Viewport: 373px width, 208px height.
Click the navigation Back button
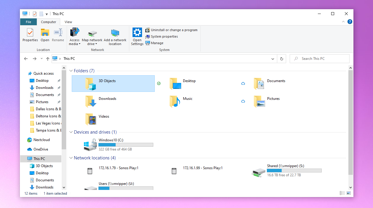[x=26, y=59]
